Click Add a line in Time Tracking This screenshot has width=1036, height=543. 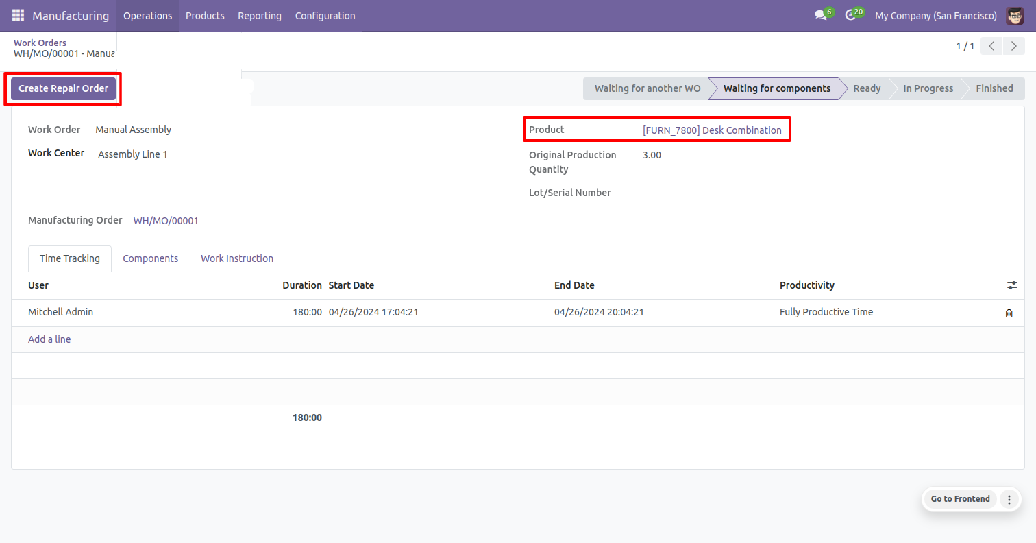point(49,339)
